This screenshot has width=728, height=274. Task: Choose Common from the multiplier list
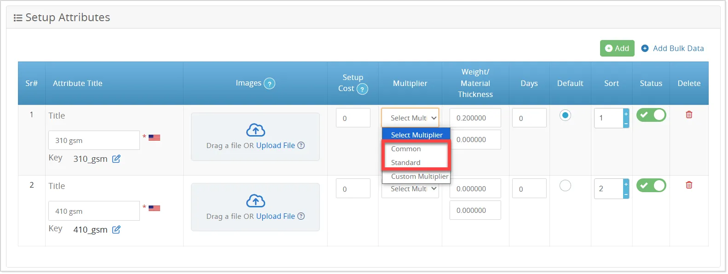point(416,149)
